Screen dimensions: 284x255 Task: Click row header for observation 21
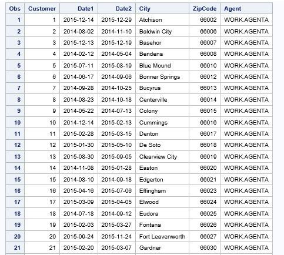[x=15, y=248]
